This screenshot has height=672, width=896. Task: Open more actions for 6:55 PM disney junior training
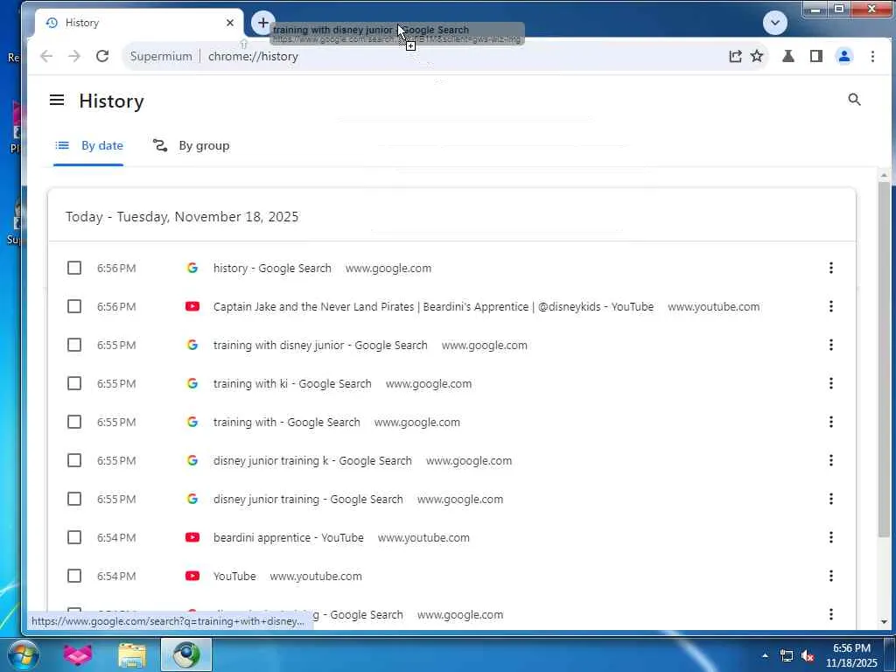tap(831, 499)
